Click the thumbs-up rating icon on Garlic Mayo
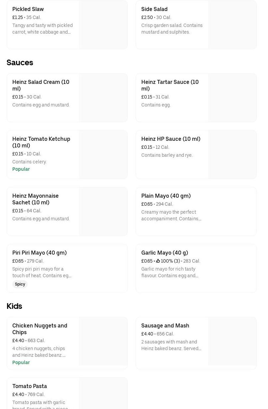 [x=158, y=261]
